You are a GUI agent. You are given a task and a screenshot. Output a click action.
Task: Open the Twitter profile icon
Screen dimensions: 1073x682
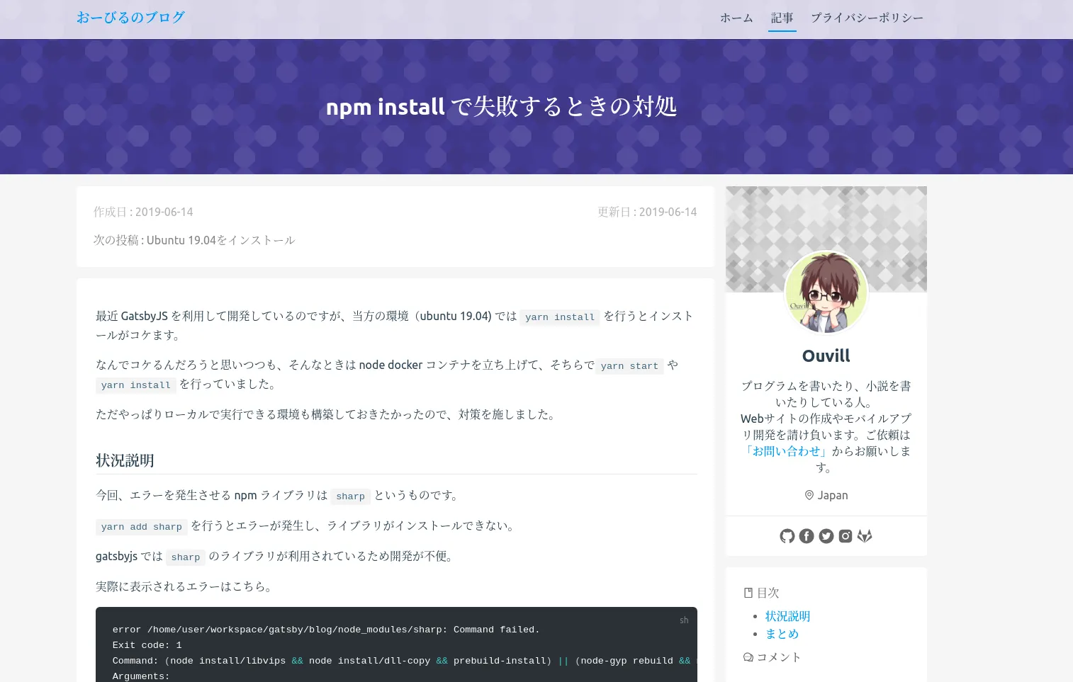click(x=826, y=536)
